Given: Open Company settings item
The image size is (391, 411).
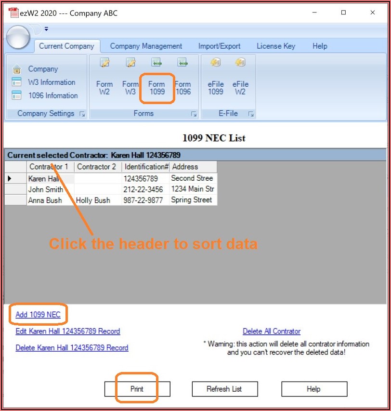Looking at the screenshot, I should click(x=42, y=69).
